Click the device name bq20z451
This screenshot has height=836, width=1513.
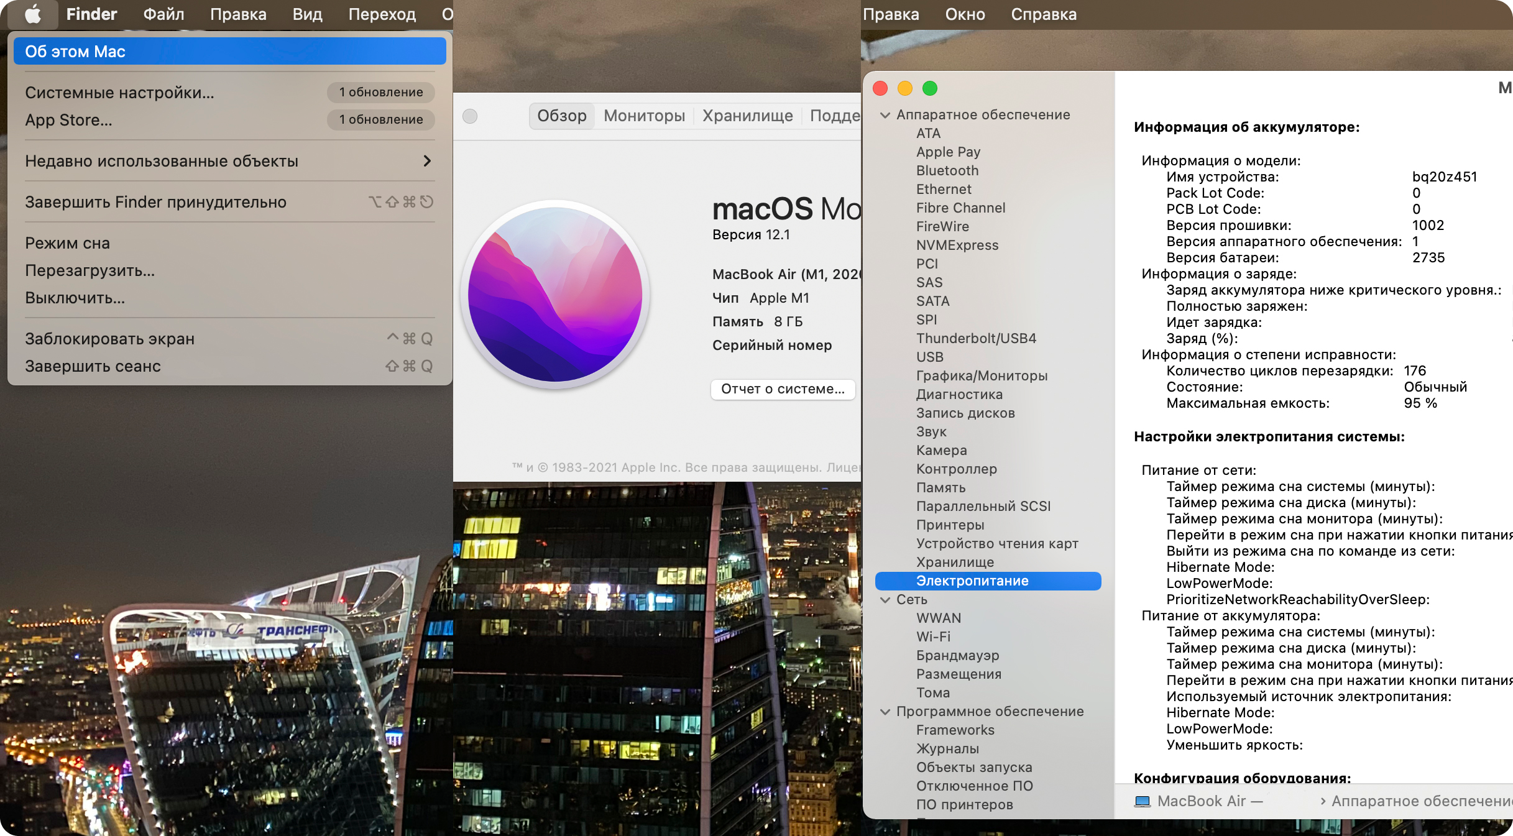click(x=1445, y=177)
